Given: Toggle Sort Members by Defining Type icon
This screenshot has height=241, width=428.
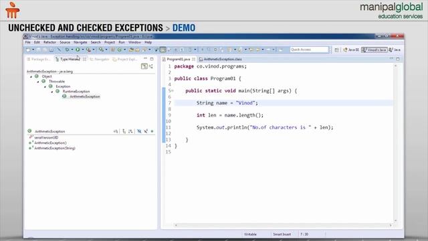Looking at the screenshot, I should pyautogui.click(x=130, y=131).
